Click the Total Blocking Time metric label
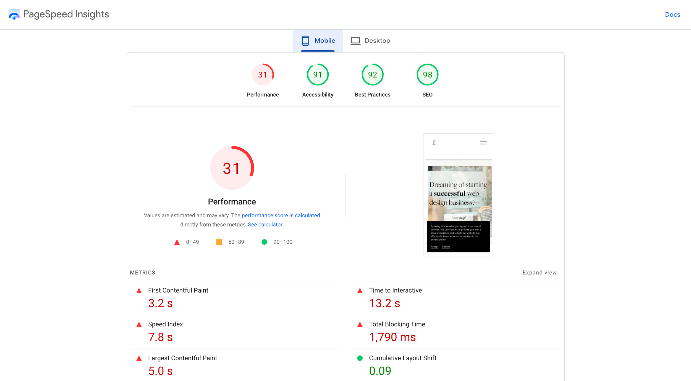The image size is (691, 381). click(x=397, y=324)
